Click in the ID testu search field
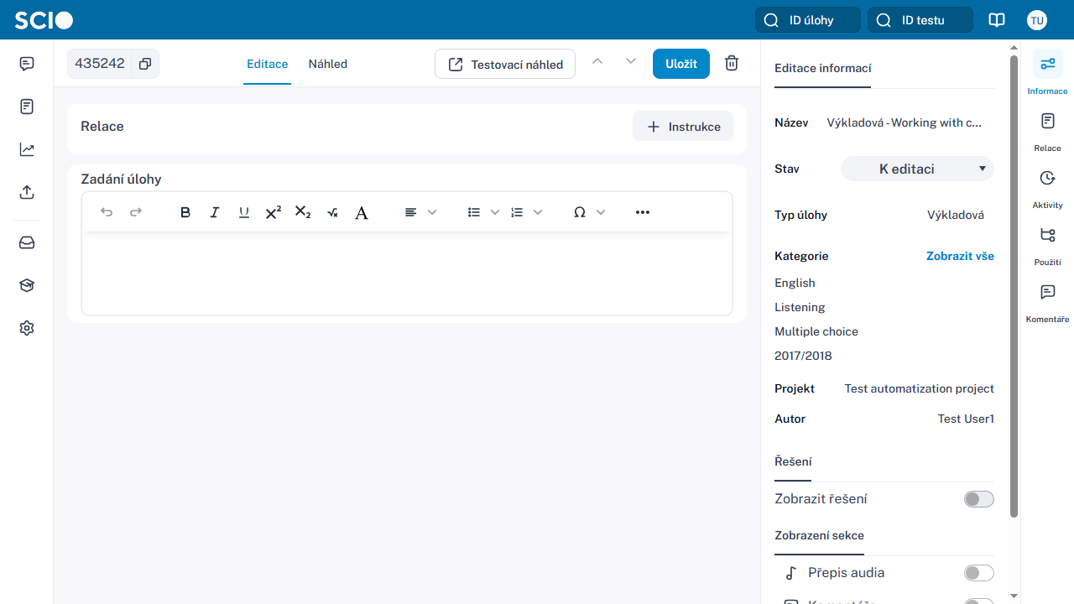This screenshot has height=604, width=1074. coord(920,20)
